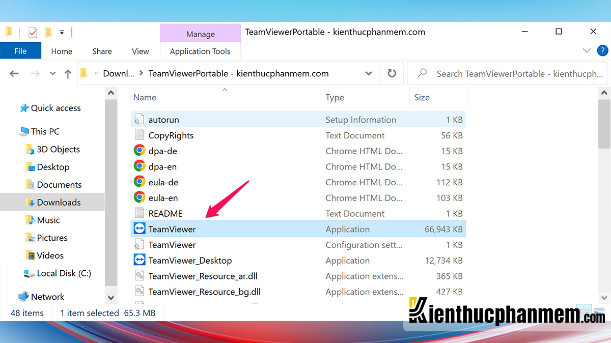Open the File menu tab
Viewport: 611px width, 343px height.
[20, 51]
